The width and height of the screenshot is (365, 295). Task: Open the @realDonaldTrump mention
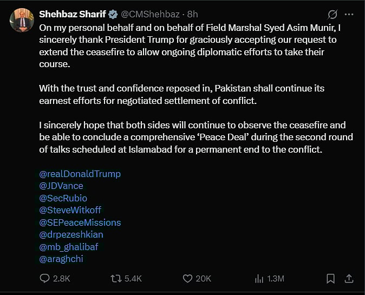coord(80,174)
